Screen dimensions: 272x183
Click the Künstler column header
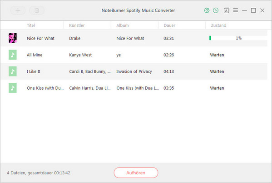[77, 25]
